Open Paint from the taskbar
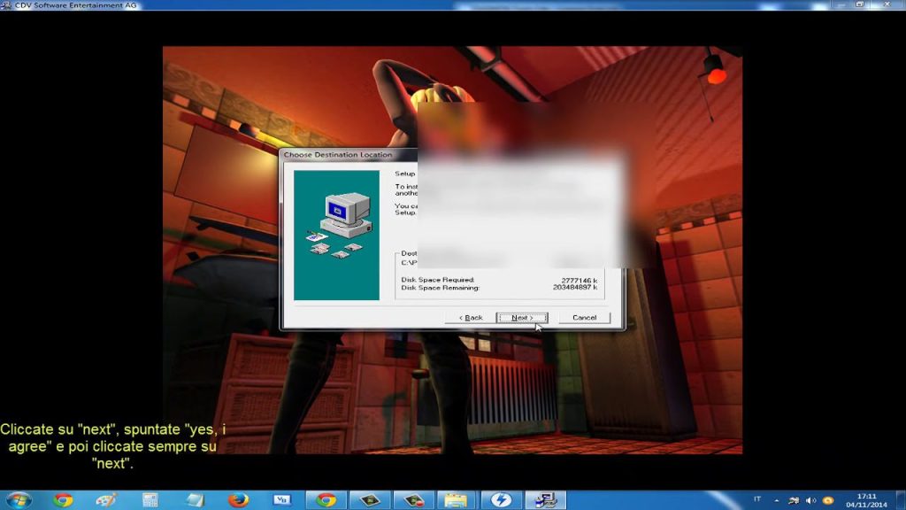The image size is (906, 510). [107, 497]
